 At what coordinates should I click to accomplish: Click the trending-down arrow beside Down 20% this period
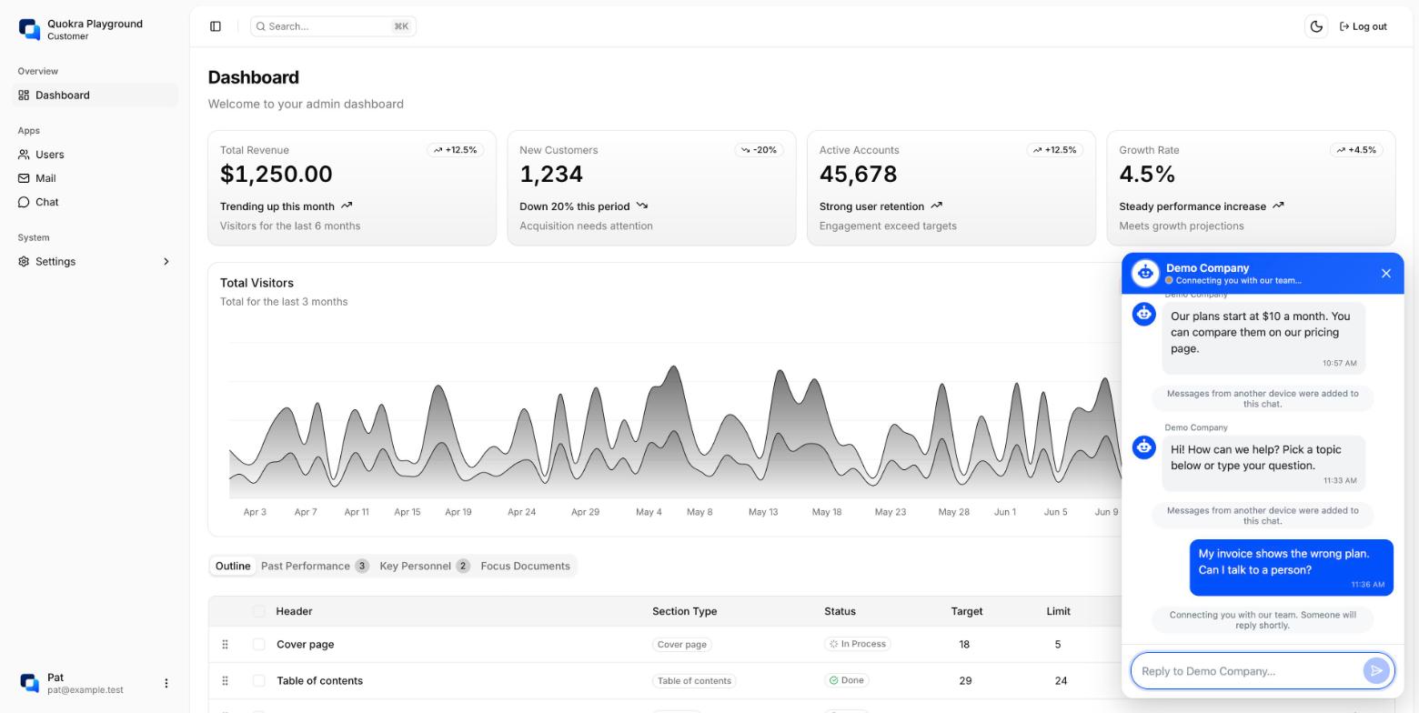[642, 206]
